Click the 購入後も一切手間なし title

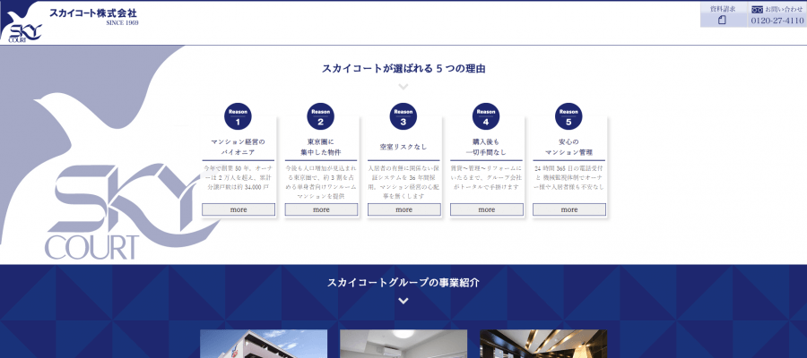[x=486, y=147]
